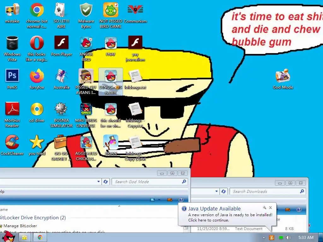Click the Java tray icon
This screenshot has width=323, height=242.
point(272,238)
